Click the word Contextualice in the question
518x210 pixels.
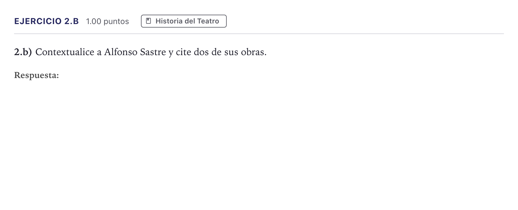(65, 52)
